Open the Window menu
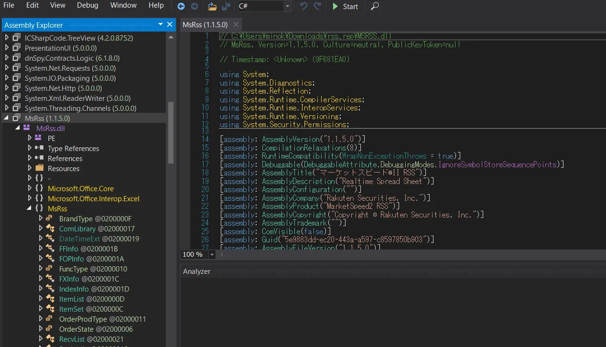This screenshot has height=347, width=606. (x=123, y=5)
